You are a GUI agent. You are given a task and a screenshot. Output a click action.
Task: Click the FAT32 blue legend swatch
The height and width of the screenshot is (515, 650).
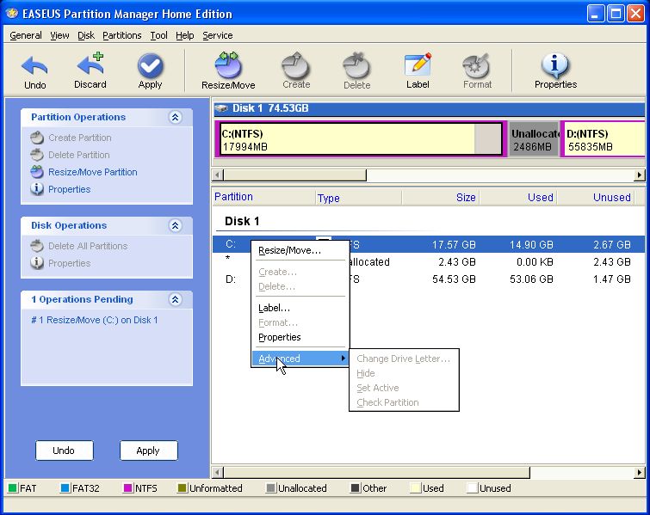[x=65, y=488]
